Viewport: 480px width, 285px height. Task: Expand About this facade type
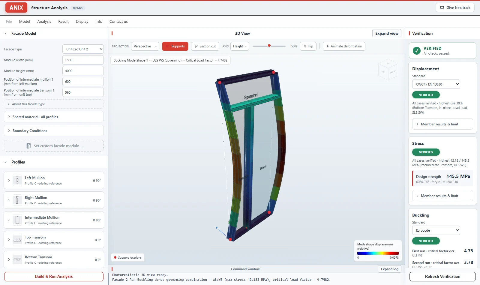coord(54,104)
